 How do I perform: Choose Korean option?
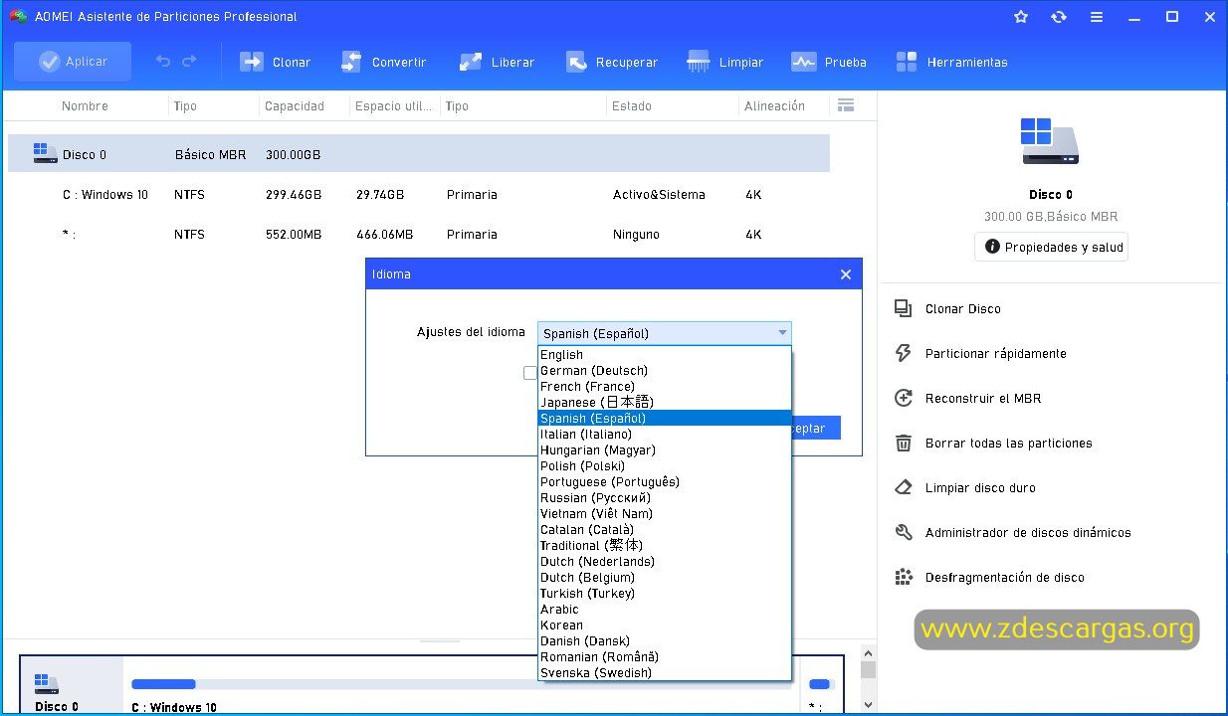click(665, 626)
